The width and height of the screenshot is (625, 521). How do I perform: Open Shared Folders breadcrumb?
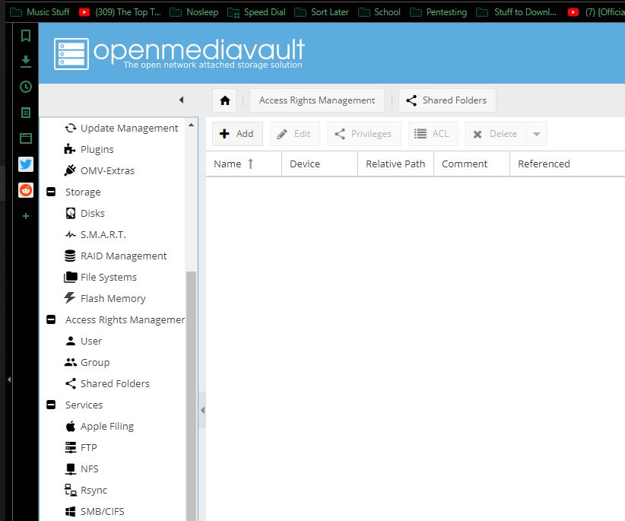pyautogui.click(x=447, y=100)
